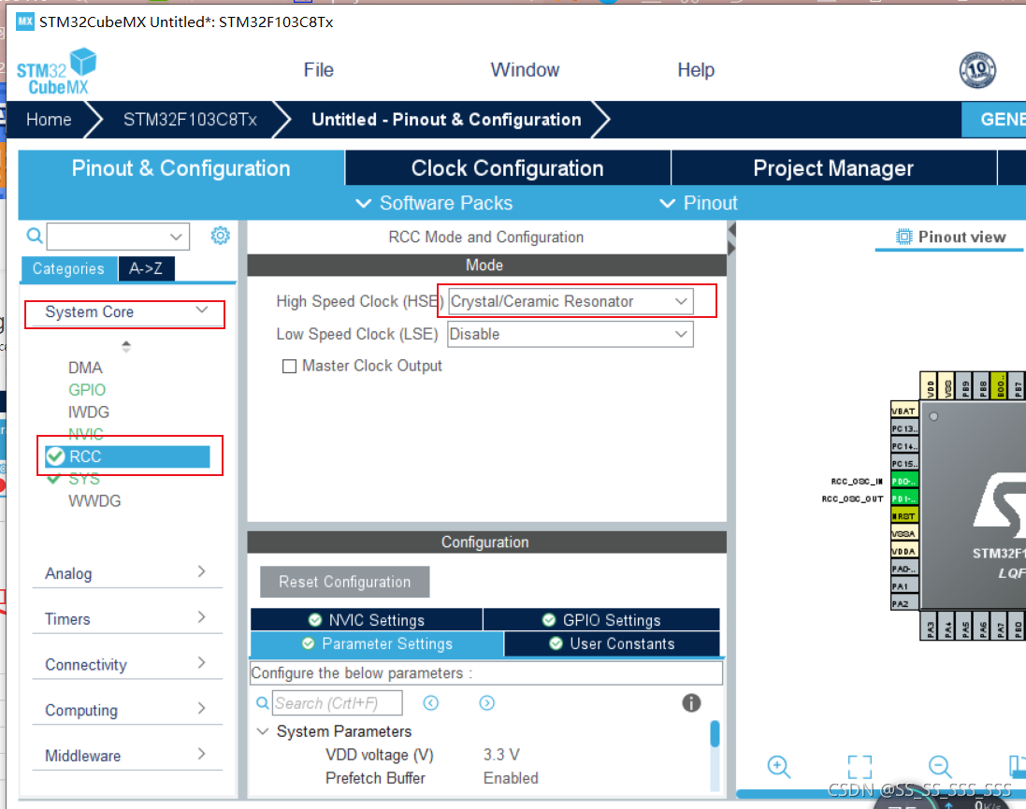1026x809 pixels.
Task: Click the PA2 pin on the chip
Action: [x=904, y=604]
